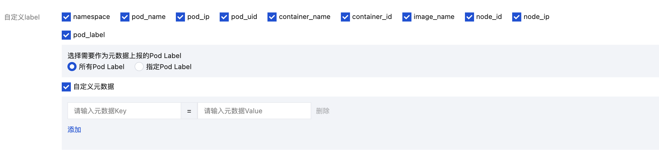Uncheck the pod_ip checkbox

[180, 17]
